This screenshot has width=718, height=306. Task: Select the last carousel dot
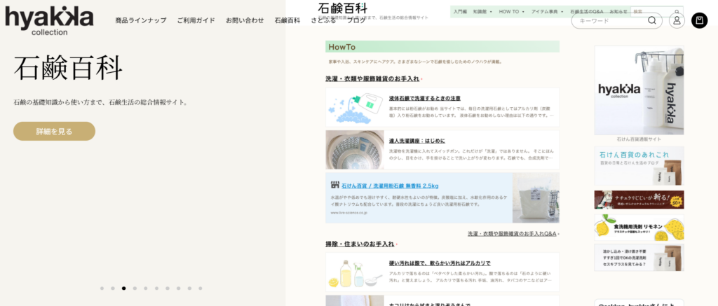coord(201,288)
